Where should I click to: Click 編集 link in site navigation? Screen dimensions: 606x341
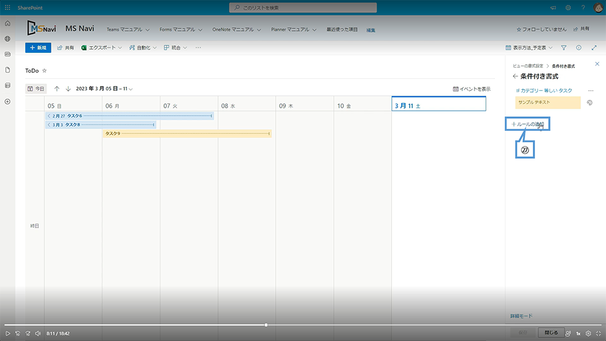371,30
